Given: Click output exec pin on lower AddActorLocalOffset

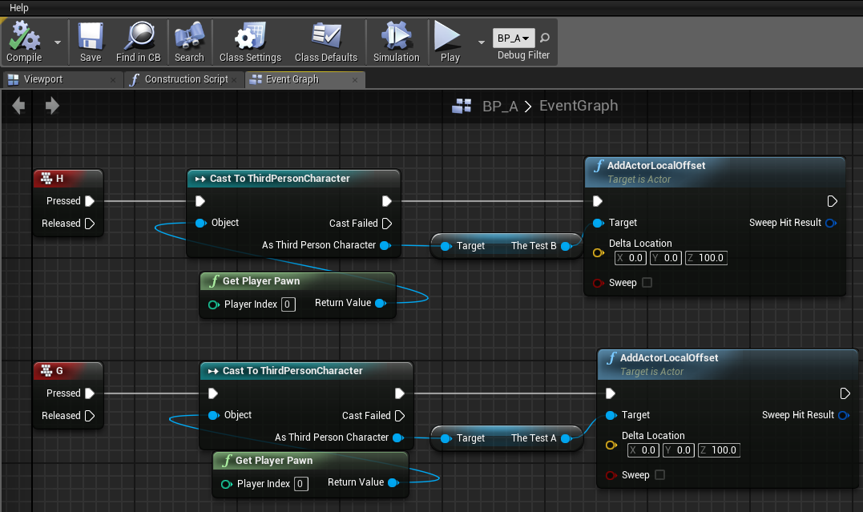Looking at the screenshot, I should point(845,393).
